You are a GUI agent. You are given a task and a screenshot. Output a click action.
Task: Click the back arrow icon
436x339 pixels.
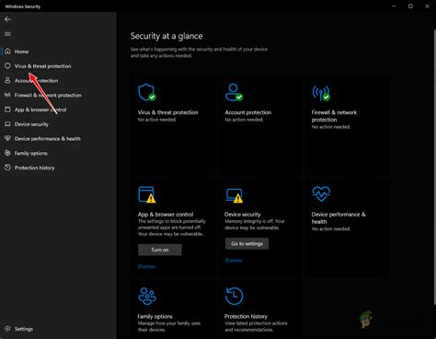point(7,19)
